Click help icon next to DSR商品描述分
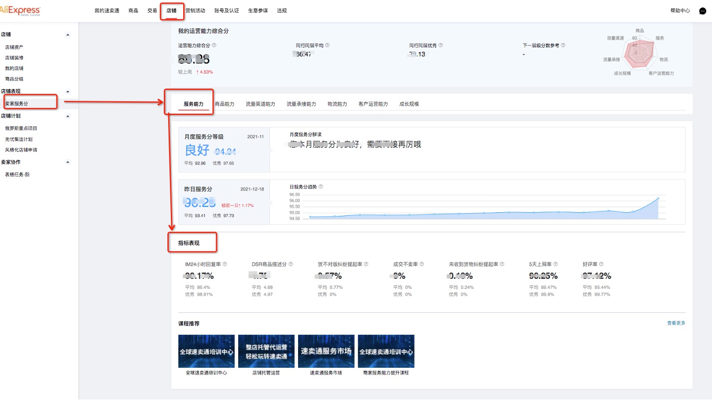The image size is (712, 400). (x=291, y=264)
